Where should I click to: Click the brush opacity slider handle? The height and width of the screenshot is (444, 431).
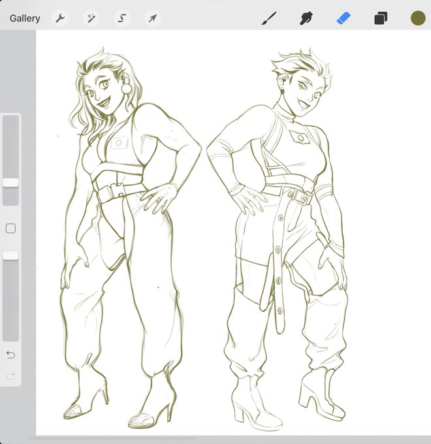coord(10,255)
